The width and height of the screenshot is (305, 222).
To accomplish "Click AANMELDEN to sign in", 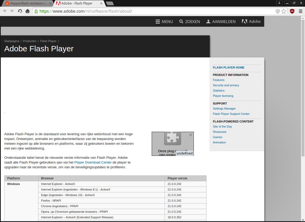I will click(221, 22).
